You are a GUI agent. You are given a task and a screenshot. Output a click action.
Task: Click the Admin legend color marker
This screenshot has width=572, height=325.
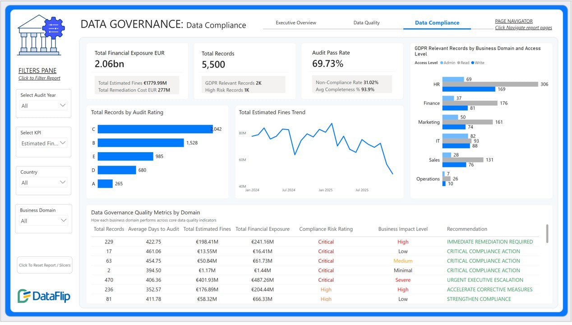pyautogui.click(x=442, y=63)
